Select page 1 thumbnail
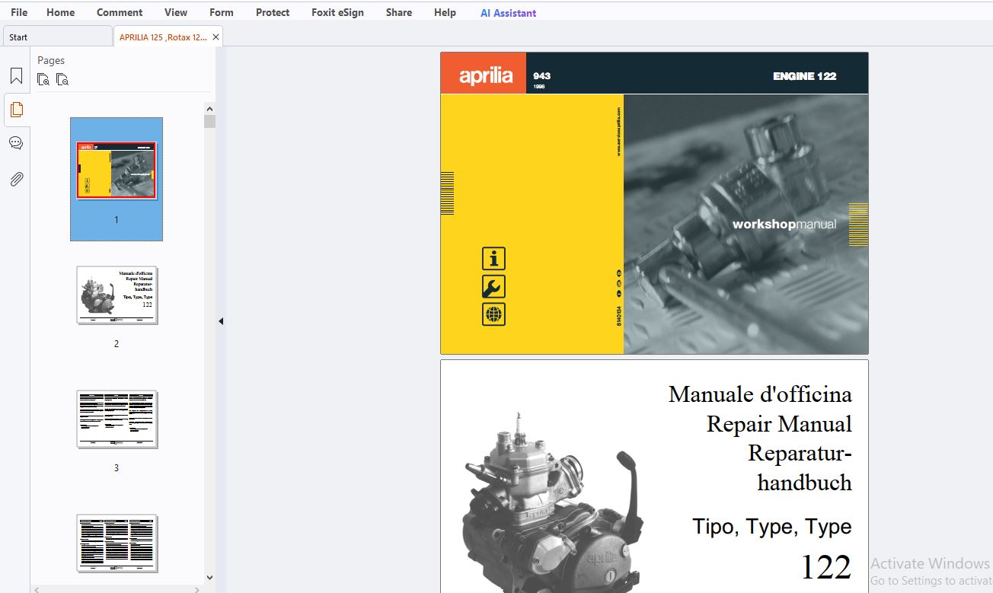 [117, 171]
